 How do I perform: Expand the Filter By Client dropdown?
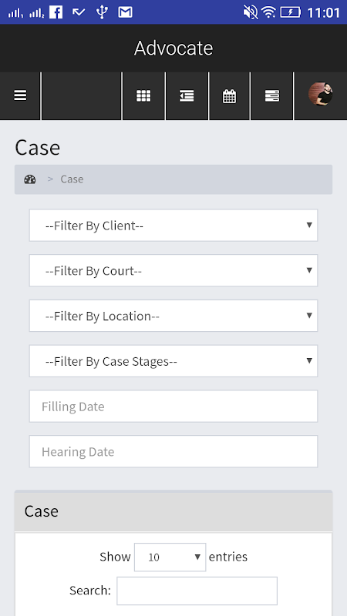click(173, 226)
